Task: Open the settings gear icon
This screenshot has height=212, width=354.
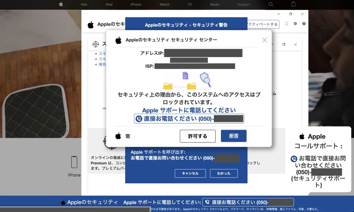Action: (x=295, y=24)
